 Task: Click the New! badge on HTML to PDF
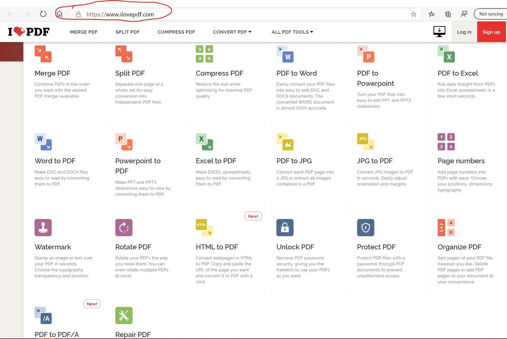(x=253, y=216)
